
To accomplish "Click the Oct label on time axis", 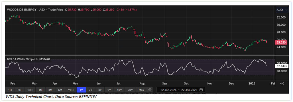I will tap(186, 83).
